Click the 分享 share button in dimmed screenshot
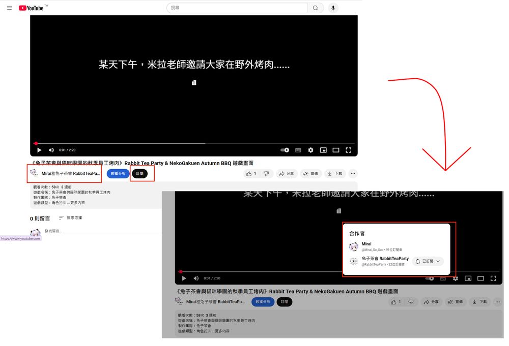 [x=432, y=302]
